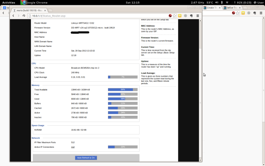Click the 53°C temperature indicator
265x166 pixels.
pyautogui.click(x=210, y=2)
